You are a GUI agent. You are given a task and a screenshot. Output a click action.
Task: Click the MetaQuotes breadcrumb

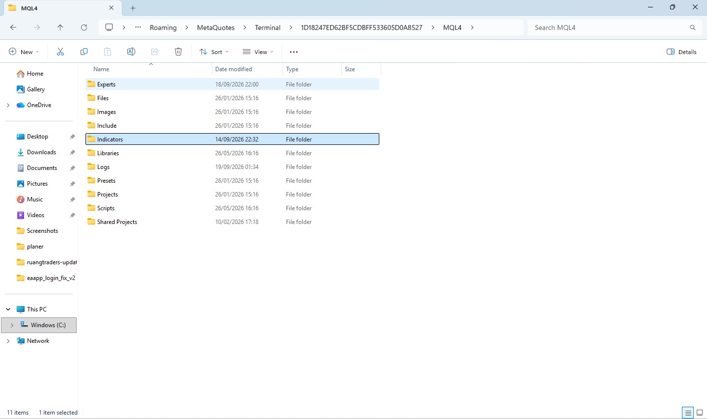[x=216, y=28]
